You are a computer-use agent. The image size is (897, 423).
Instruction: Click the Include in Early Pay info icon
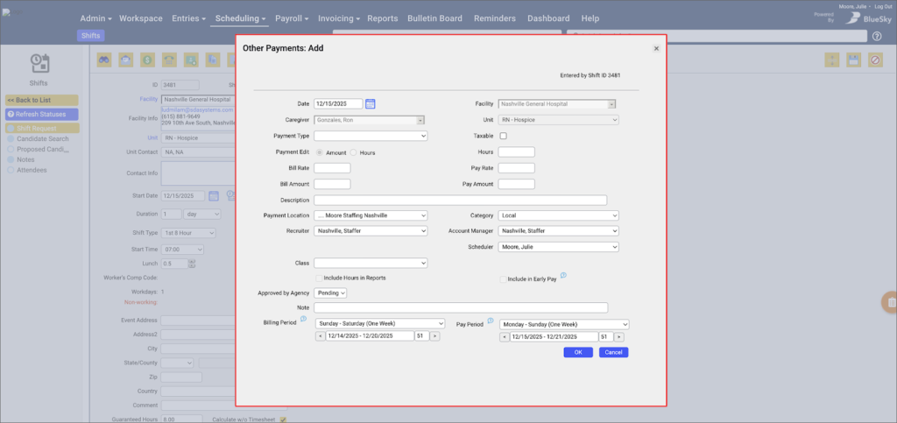point(563,276)
